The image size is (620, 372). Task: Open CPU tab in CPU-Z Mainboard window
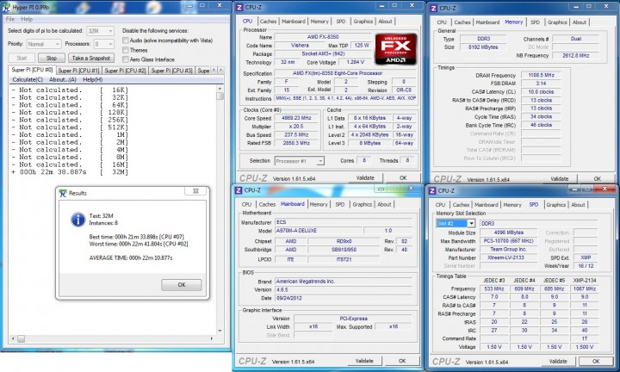(246, 204)
